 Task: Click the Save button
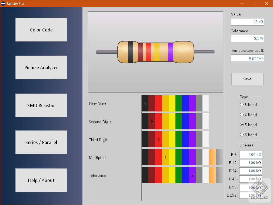[x=247, y=79]
